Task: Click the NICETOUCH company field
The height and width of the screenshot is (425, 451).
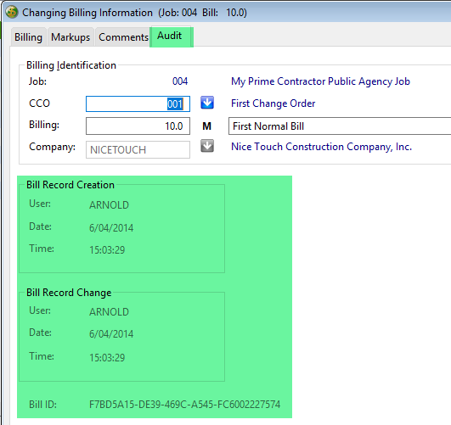Action: 138,149
